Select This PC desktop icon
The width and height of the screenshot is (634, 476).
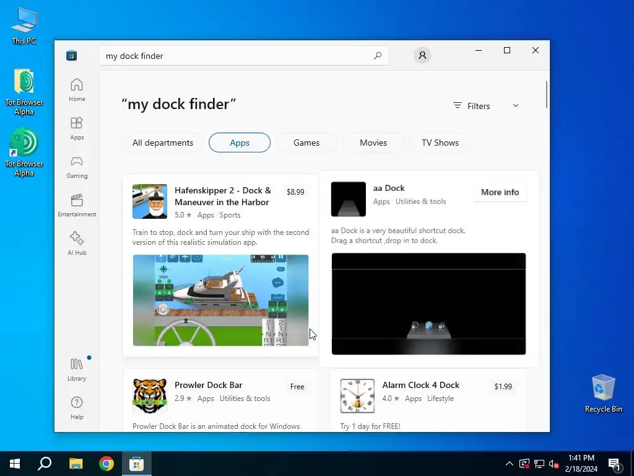(x=24, y=26)
